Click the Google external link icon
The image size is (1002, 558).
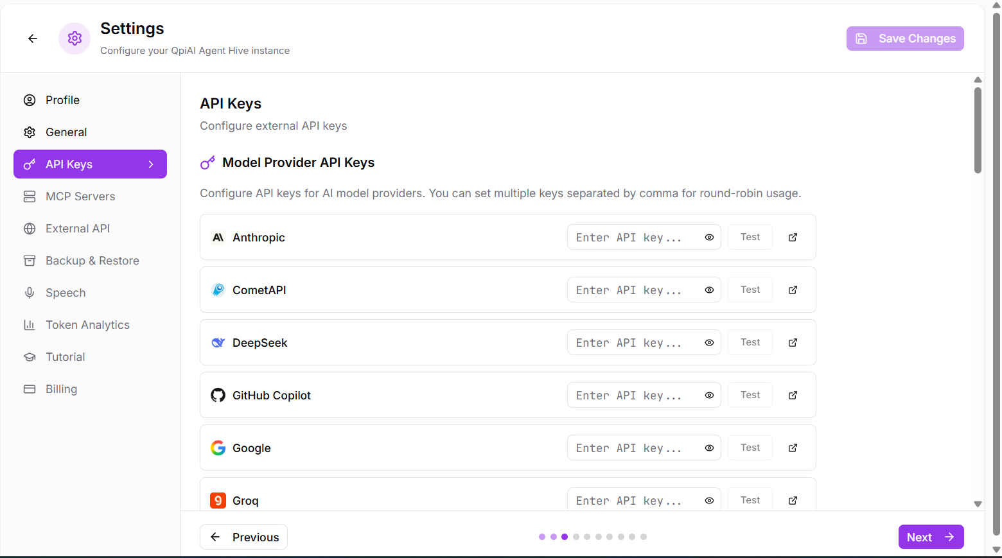[793, 448]
